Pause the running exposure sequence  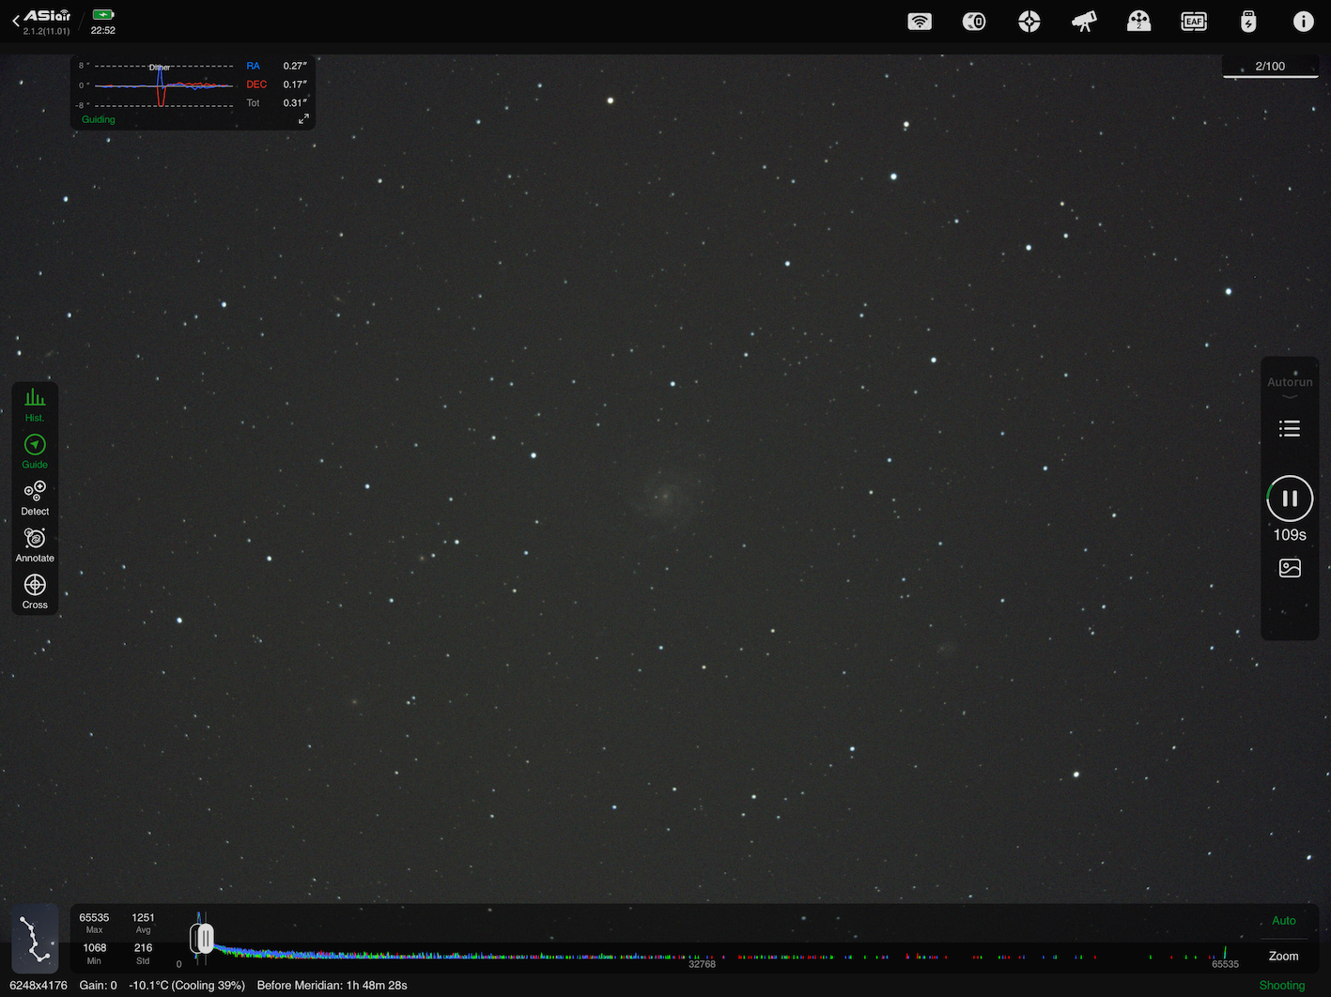click(1290, 498)
